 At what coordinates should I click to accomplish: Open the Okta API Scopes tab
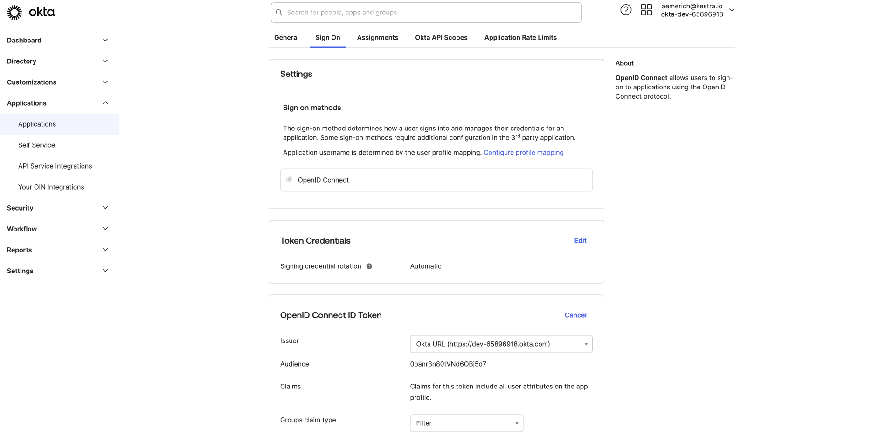(x=441, y=38)
